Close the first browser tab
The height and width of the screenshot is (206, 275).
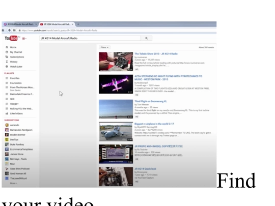36,24
